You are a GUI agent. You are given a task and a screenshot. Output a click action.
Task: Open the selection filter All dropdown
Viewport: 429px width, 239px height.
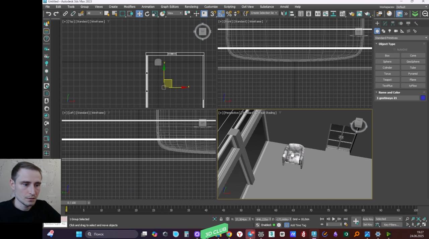(x=94, y=13)
